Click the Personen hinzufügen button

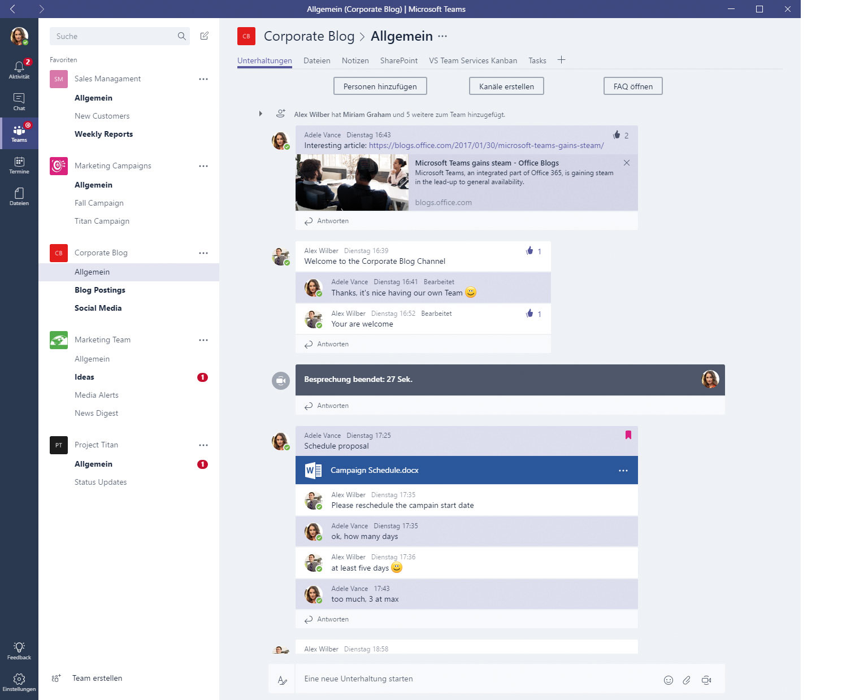[380, 86]
